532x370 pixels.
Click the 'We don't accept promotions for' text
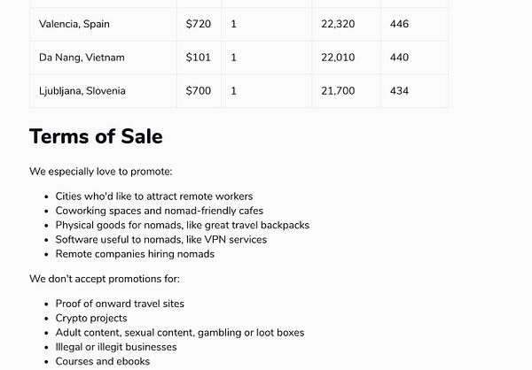pyautogui.click(x=106, y=279)
